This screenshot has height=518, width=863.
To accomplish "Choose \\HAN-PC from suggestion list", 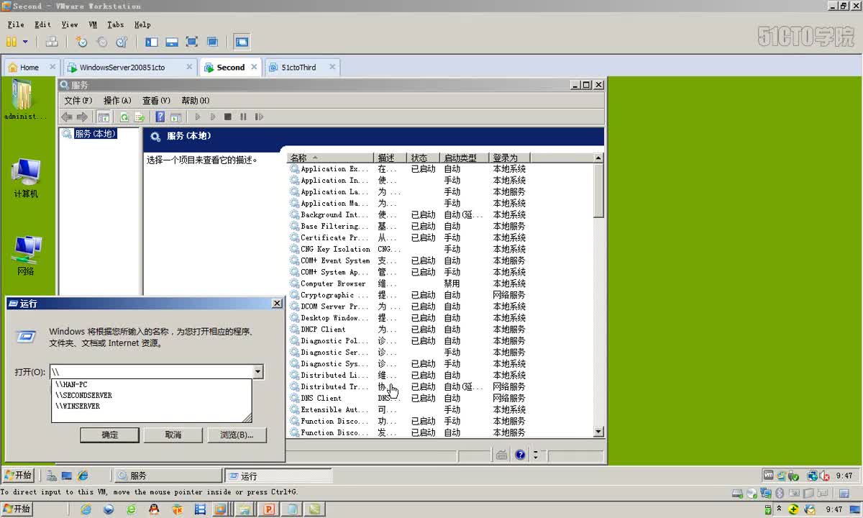I will pos(152,385).
